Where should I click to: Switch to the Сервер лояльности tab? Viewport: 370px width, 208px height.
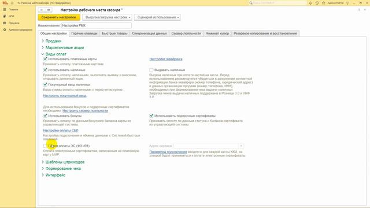186,34
